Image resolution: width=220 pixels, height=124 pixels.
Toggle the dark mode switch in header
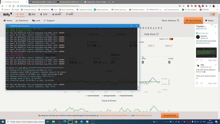point(212,14)
